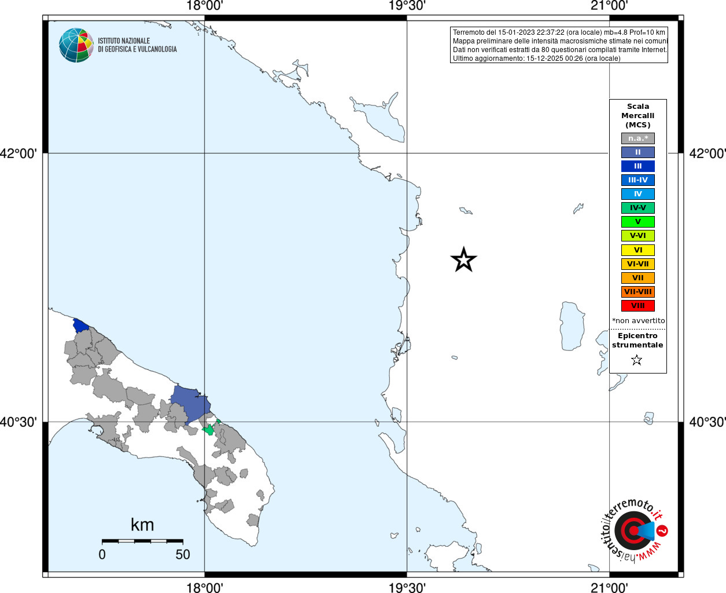Select the VII orange legend swatch
The image size is (726, 593).
tap(638, 278)
